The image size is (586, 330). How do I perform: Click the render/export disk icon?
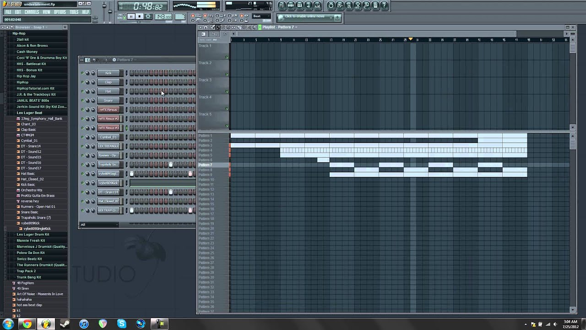pos(349,5)
